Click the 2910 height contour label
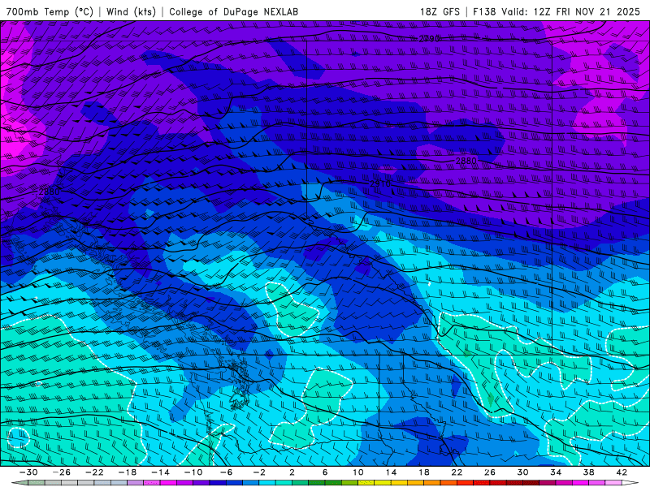The height and width of the screenshot is (487, 650). 380,183
